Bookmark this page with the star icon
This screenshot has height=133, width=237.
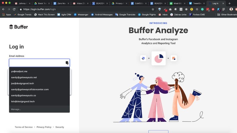click(153, 9)
